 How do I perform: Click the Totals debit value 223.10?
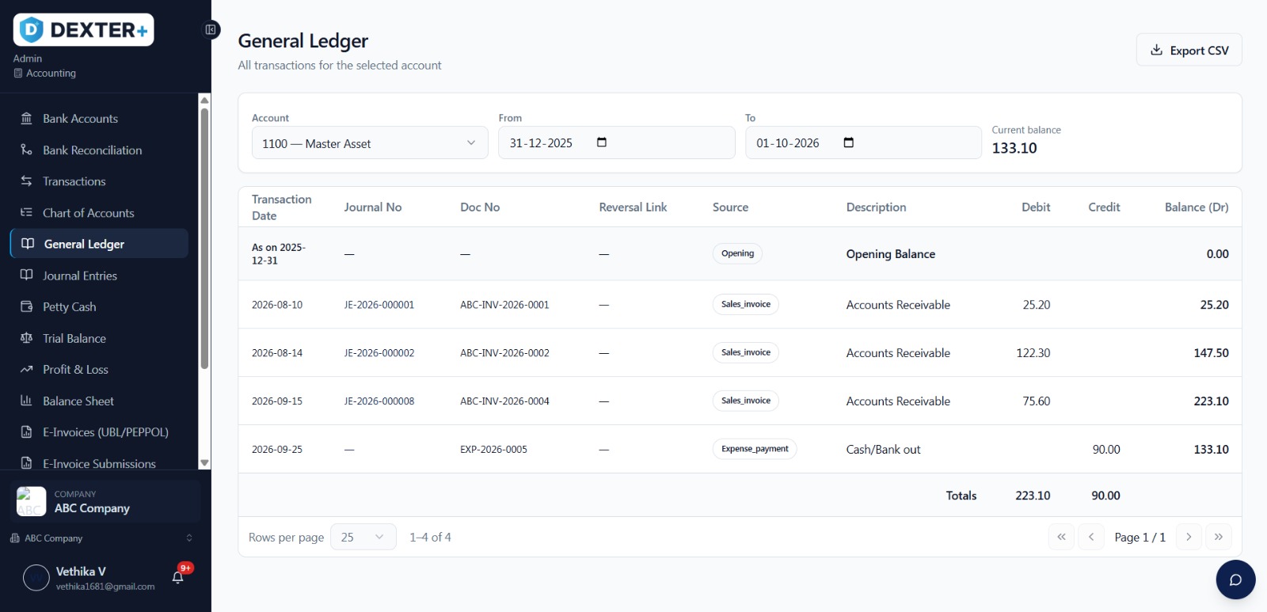coord(1033,496)
